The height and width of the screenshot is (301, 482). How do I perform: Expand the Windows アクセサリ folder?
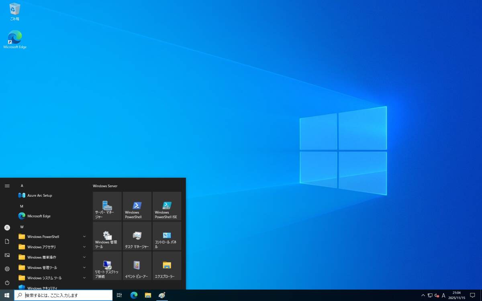pyautogui.click(x=52, y=247)
